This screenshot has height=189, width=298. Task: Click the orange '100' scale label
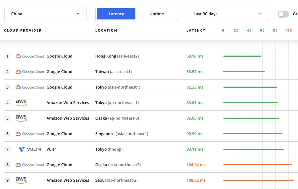[x=288, y=30]
